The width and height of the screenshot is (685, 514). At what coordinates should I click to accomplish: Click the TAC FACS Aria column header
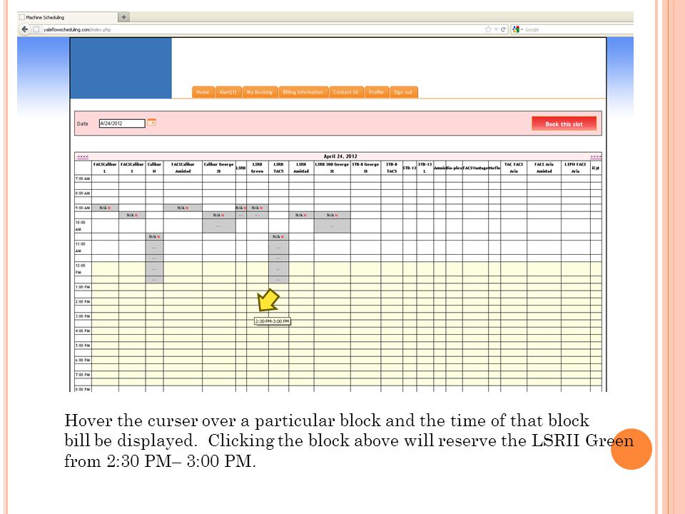tap(514, 168)
